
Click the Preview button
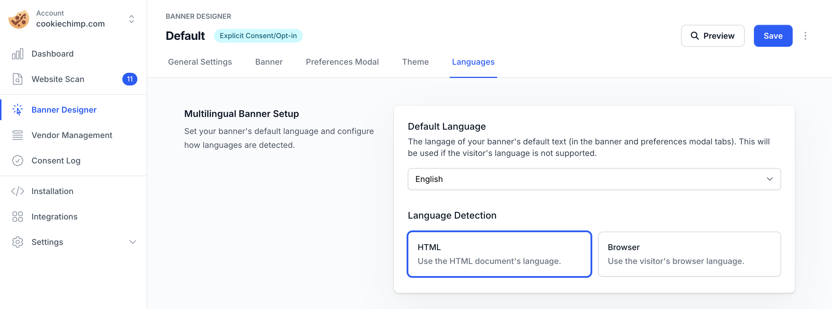click(713, 36)
